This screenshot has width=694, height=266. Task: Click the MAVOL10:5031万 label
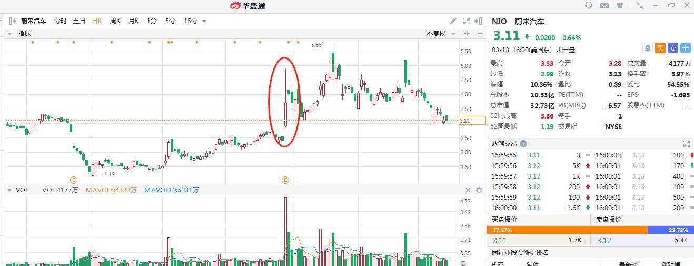click(172, 190)
